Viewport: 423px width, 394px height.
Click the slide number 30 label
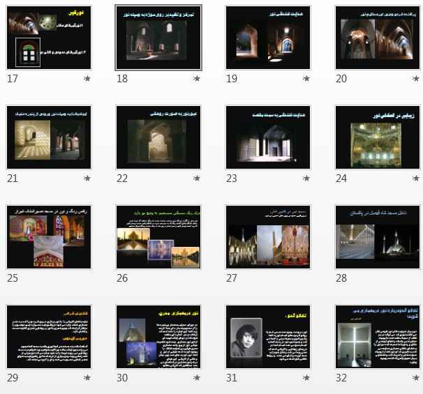[x=122, y=378]
